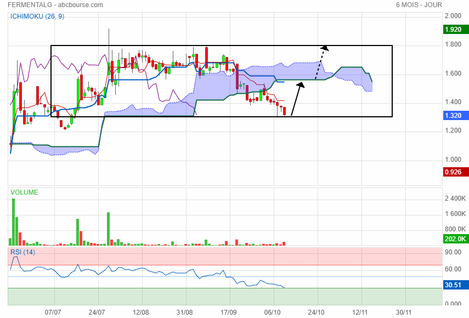Click the 1.400 price axis label
469x318 pixels.
453,102
